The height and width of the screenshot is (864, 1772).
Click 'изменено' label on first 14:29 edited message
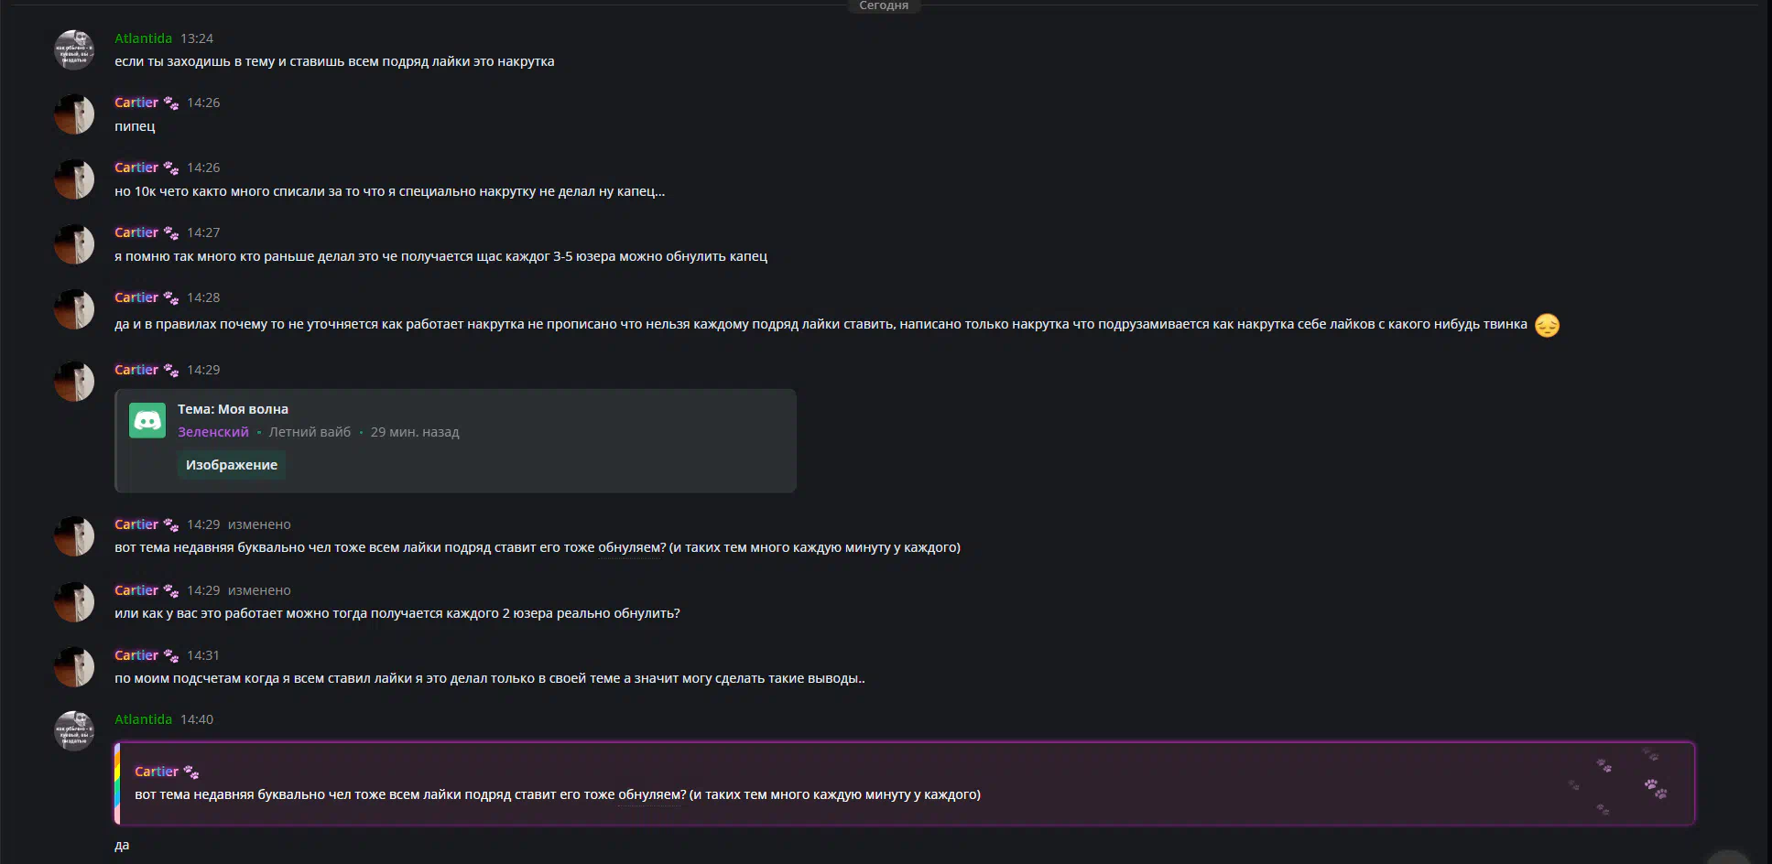[x=259, y=524]
